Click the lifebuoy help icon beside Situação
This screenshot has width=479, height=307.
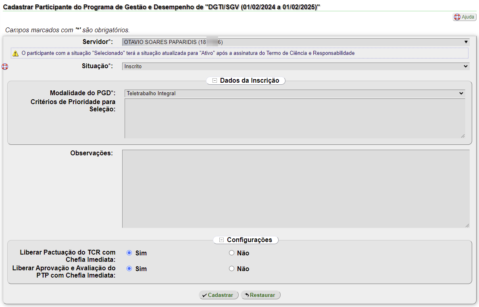pyautogui.click(x=5, y=67)
